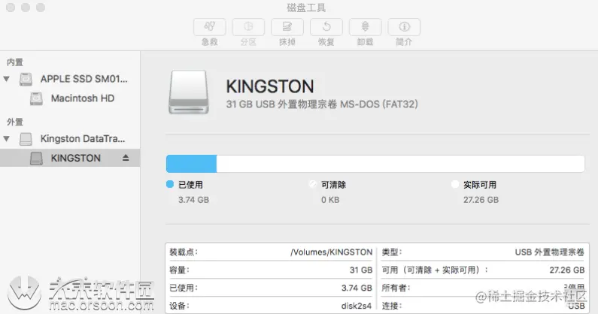Click the 实际可用 legend label text
Screen dimensions: 598x314
pos(480,185)
